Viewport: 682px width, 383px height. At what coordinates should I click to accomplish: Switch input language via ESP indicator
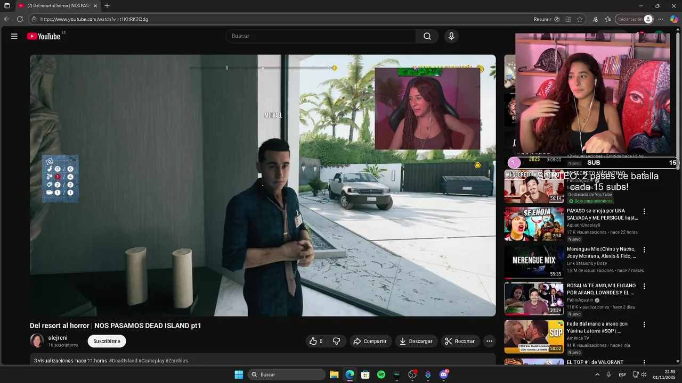[x=622, y=375]
